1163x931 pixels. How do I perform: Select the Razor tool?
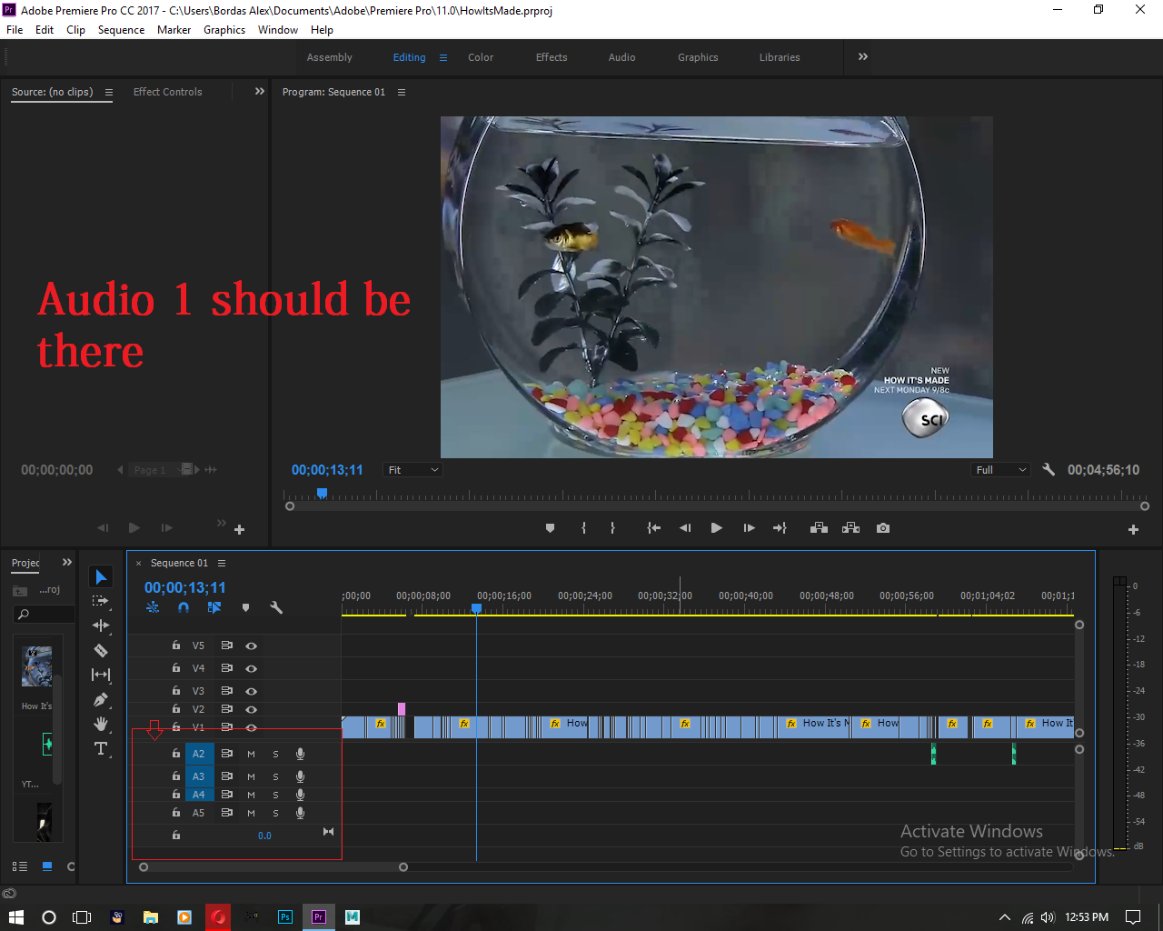pyautogui.click(x=101, y=650)
